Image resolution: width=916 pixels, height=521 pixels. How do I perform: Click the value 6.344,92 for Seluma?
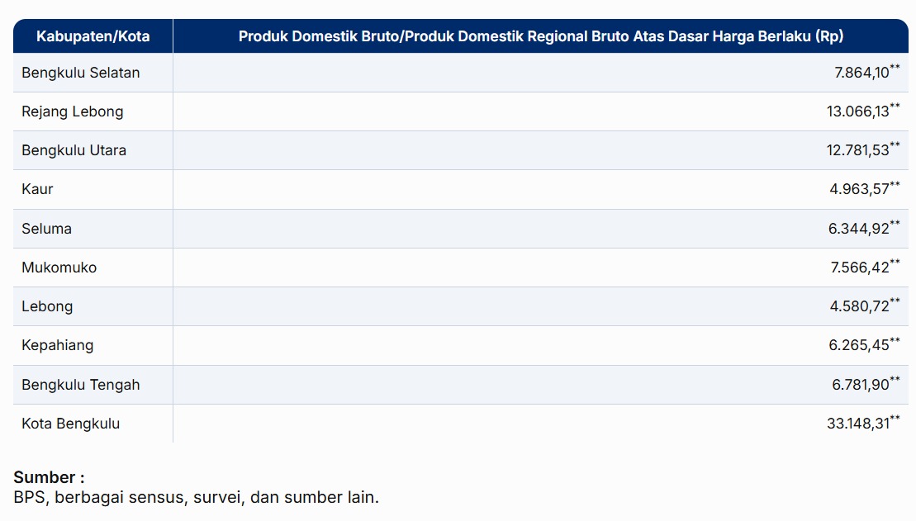coord(859,229)
